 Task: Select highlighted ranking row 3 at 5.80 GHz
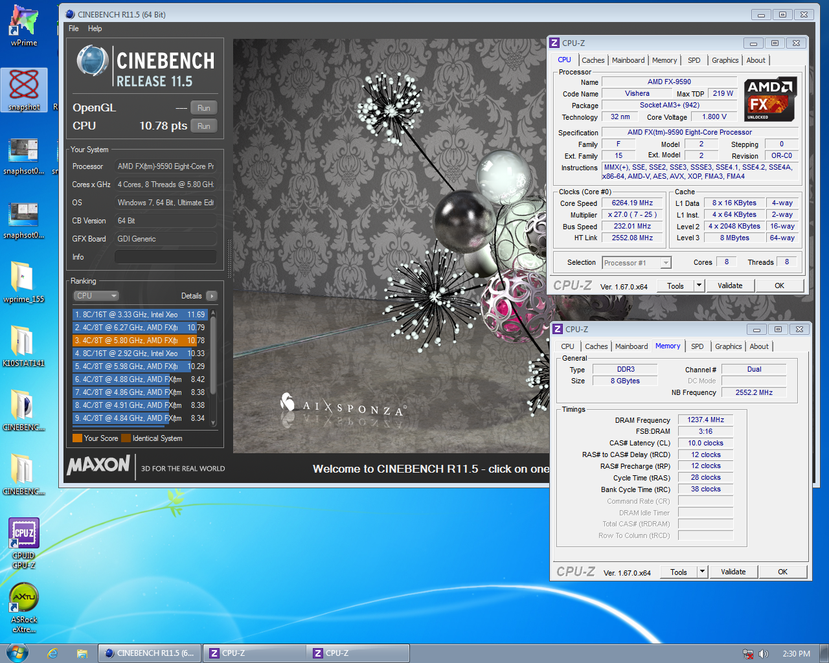(140, 341)
